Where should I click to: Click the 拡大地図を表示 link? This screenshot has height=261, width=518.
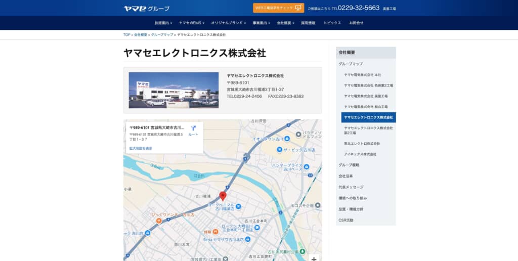pyautogui.click(x=141, y=148)
